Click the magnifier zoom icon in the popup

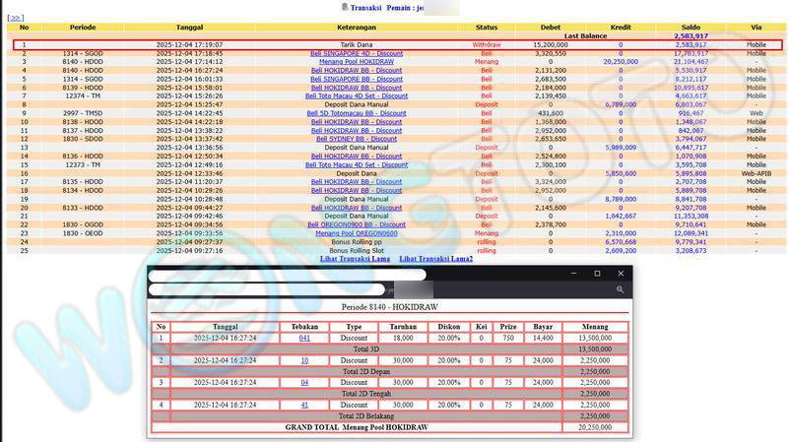(620, 290)
